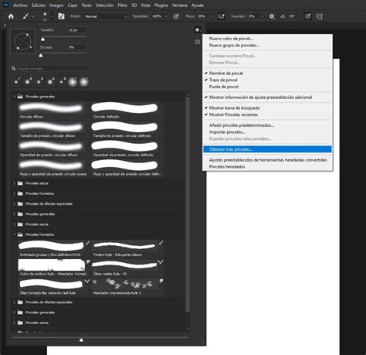366x355 pixels.
Task: Open the Opacidad slider dropdown arrow
Action: pyautogui.click(x=166, y=16)
